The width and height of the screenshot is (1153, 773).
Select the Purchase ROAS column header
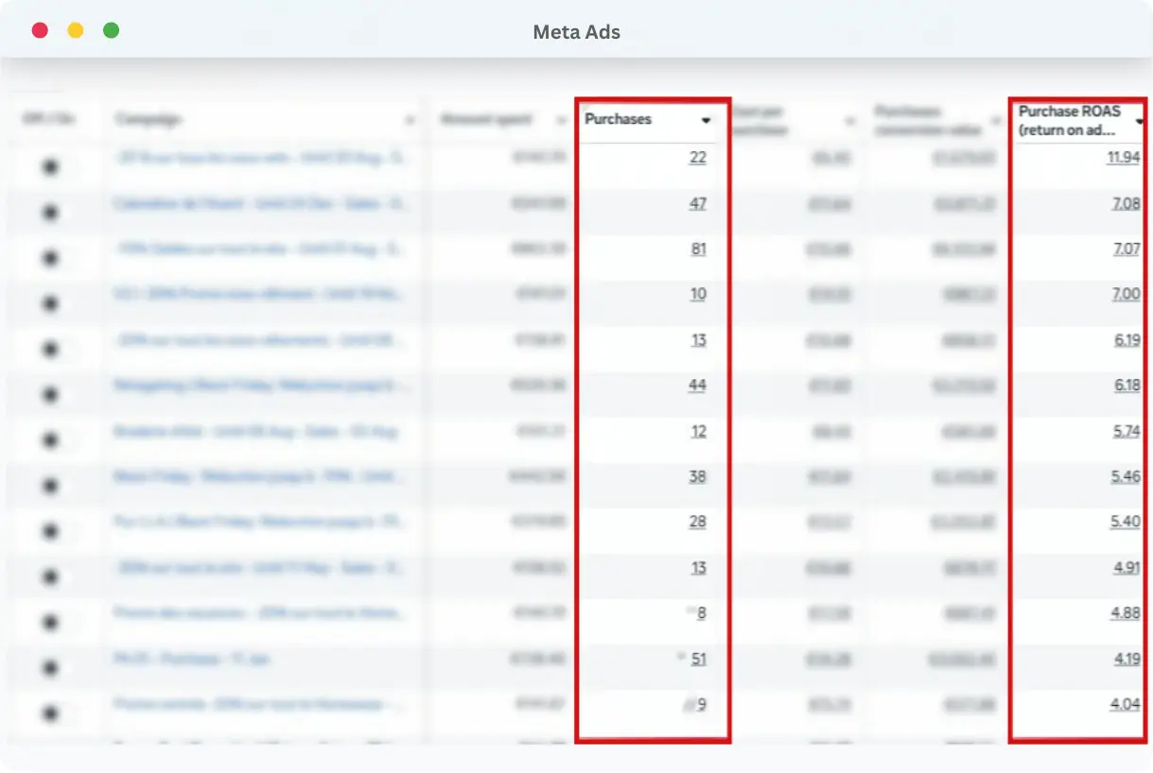tap(1069, 120)
